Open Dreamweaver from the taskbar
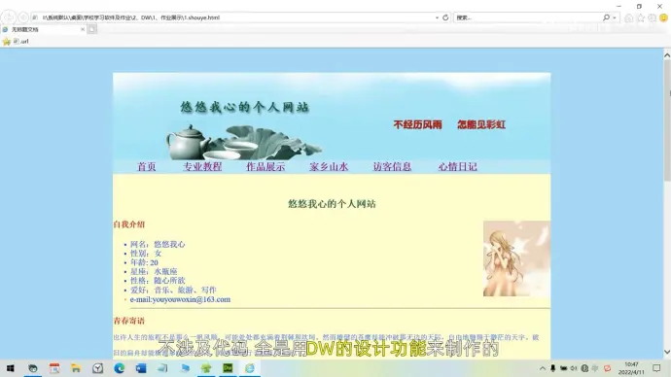The width and height of the screenshot is (671, 377). click(x=228, y=368)
